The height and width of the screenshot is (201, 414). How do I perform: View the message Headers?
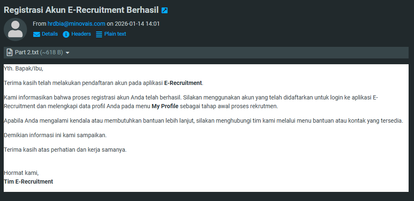pyautogui.click(x=81, y=34)
